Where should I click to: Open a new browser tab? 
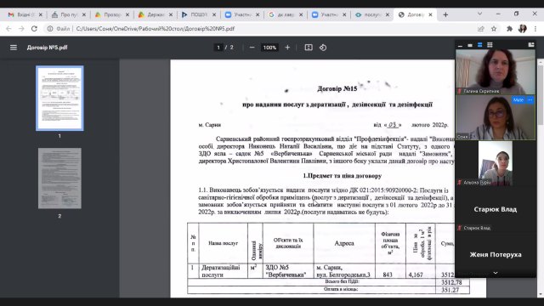point(445,14)
